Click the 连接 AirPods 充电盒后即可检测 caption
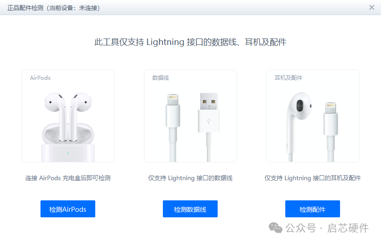The image size is (381, 243). (68, 178)
